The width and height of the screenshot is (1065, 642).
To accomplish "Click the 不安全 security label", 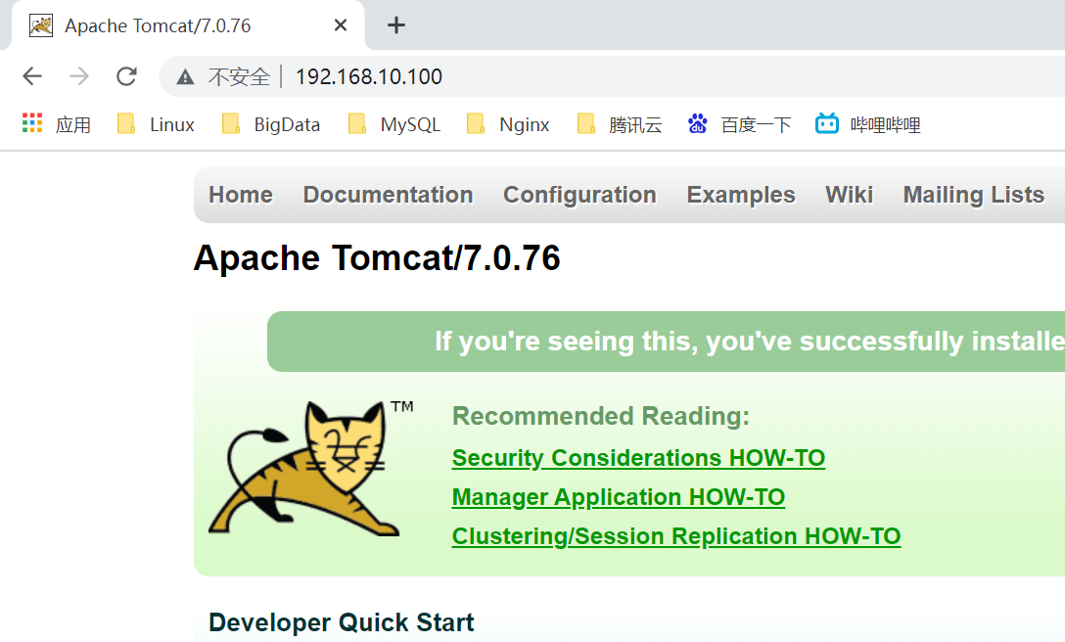I will pos(239,76).
